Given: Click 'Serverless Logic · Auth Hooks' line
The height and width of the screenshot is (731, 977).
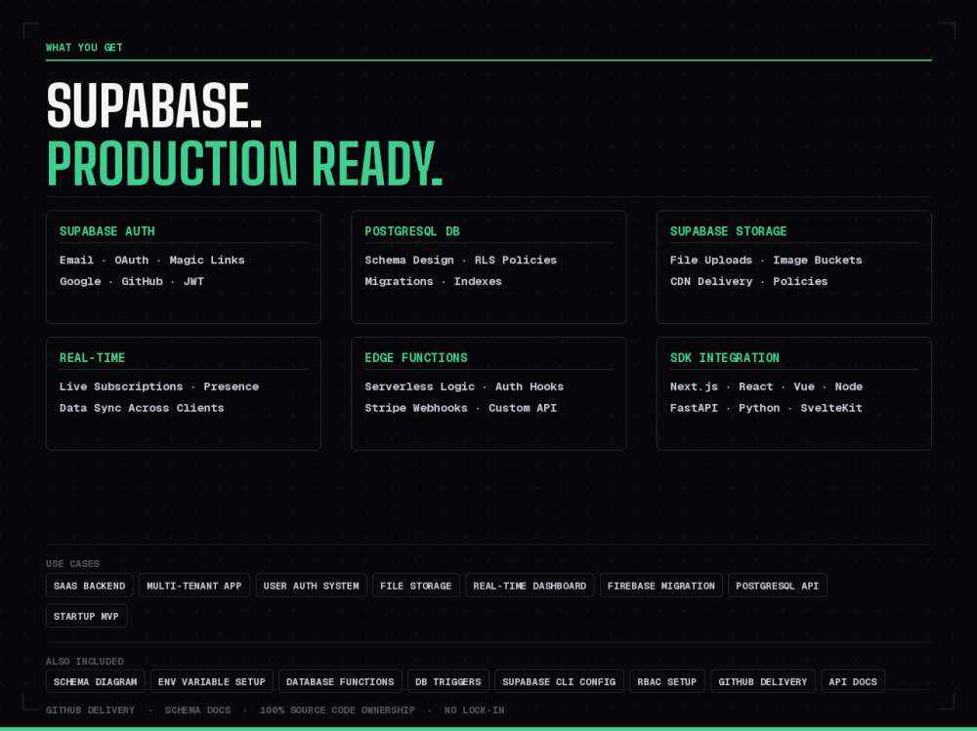Looking at the screenshot, I should pyautogui.click(x=464, y=386).
